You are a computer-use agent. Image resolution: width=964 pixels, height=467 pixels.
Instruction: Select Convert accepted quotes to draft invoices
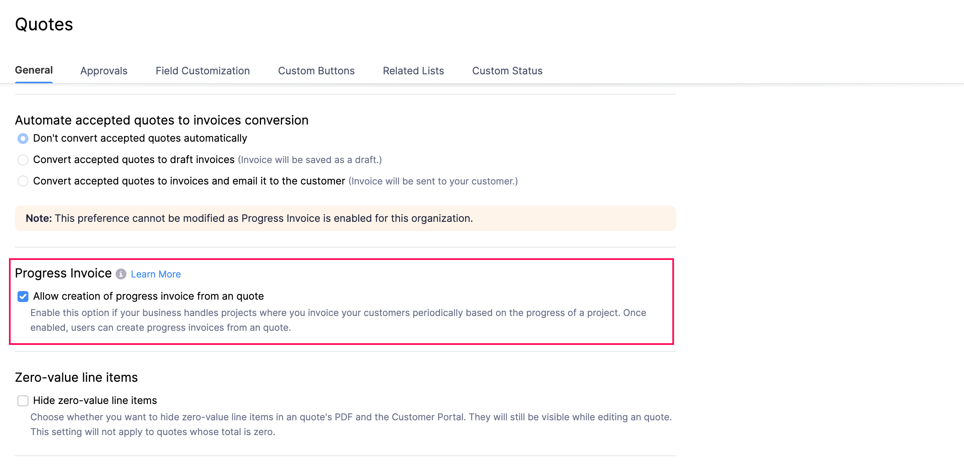23,160
